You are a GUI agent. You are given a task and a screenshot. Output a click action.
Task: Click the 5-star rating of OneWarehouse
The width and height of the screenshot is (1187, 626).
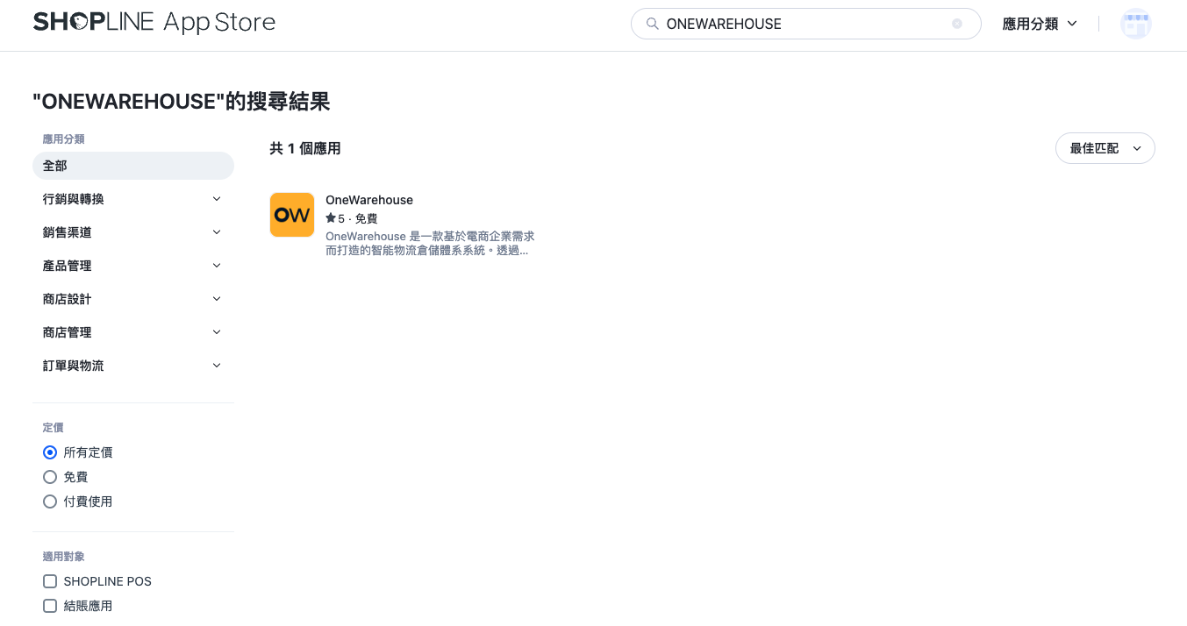coord(335,218)
